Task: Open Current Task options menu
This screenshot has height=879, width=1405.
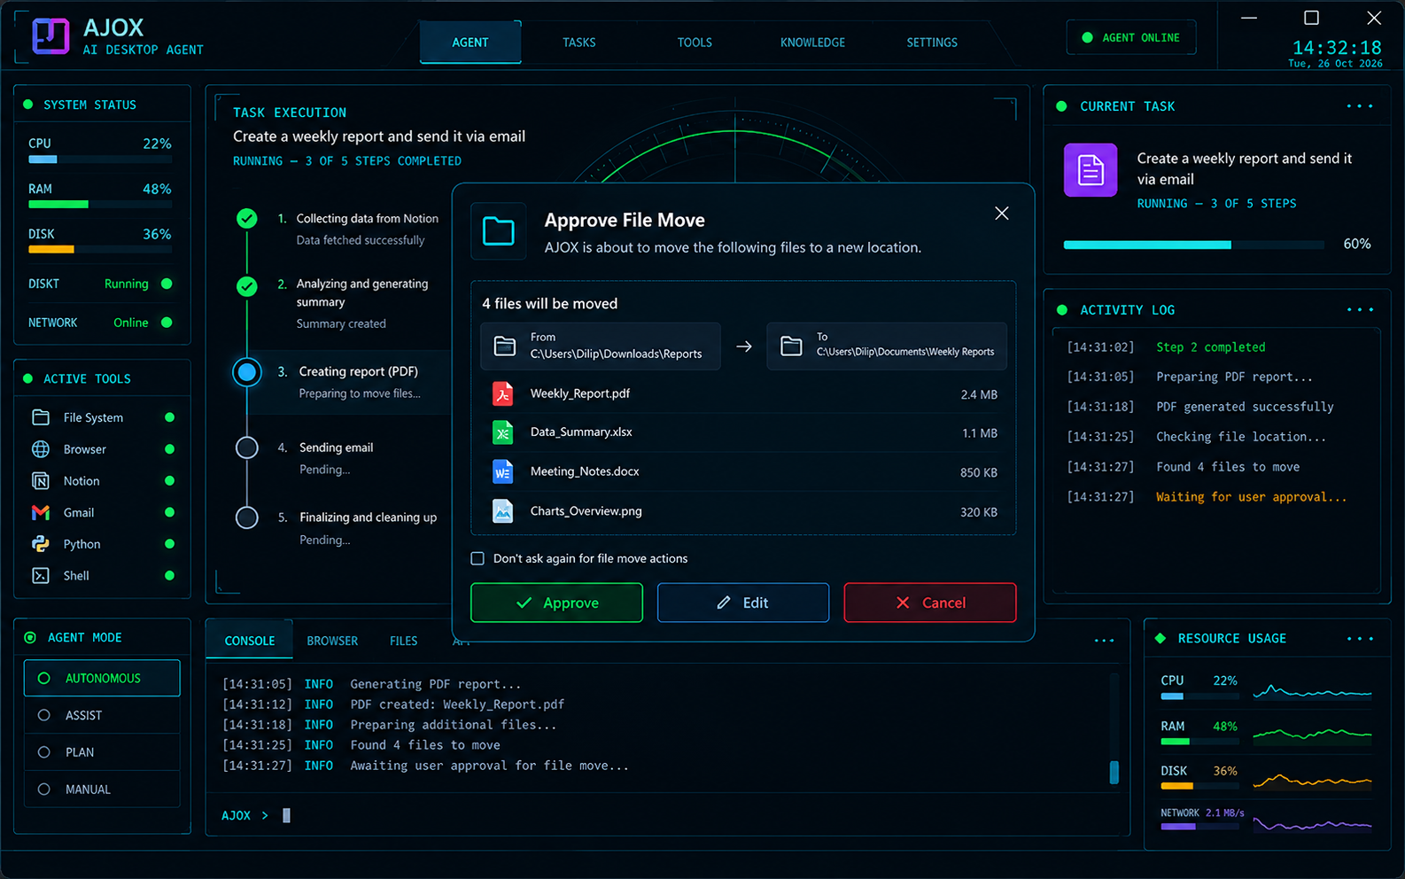Action: (1360, 106)
